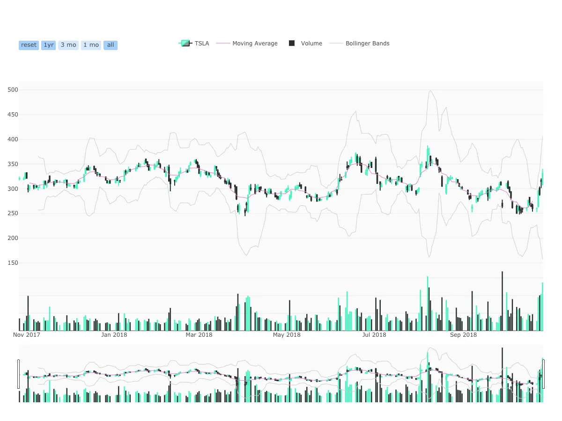
Task: Click the Mar 2018 axis label
Action: pyautogui.click(x=199, y=335)
